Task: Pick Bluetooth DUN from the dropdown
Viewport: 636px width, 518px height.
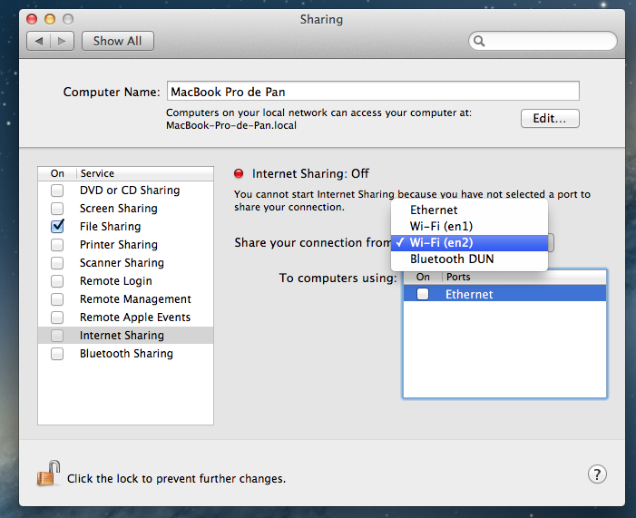Action: click(x=452, y=259)
